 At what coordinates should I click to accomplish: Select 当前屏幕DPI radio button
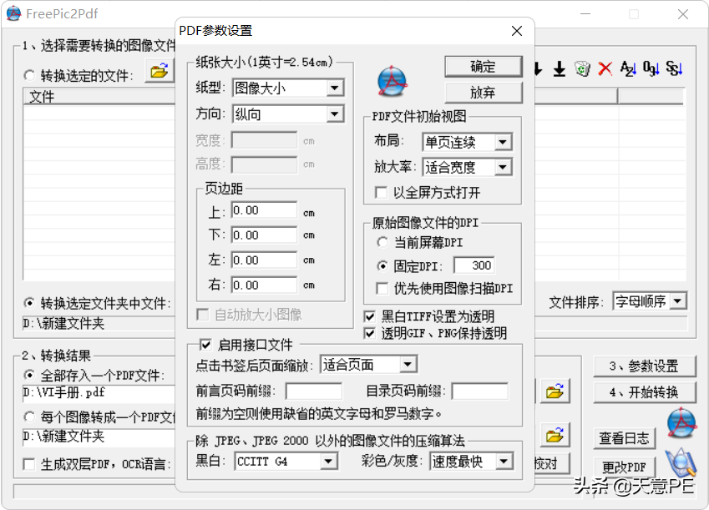click(x=382, y=242)
